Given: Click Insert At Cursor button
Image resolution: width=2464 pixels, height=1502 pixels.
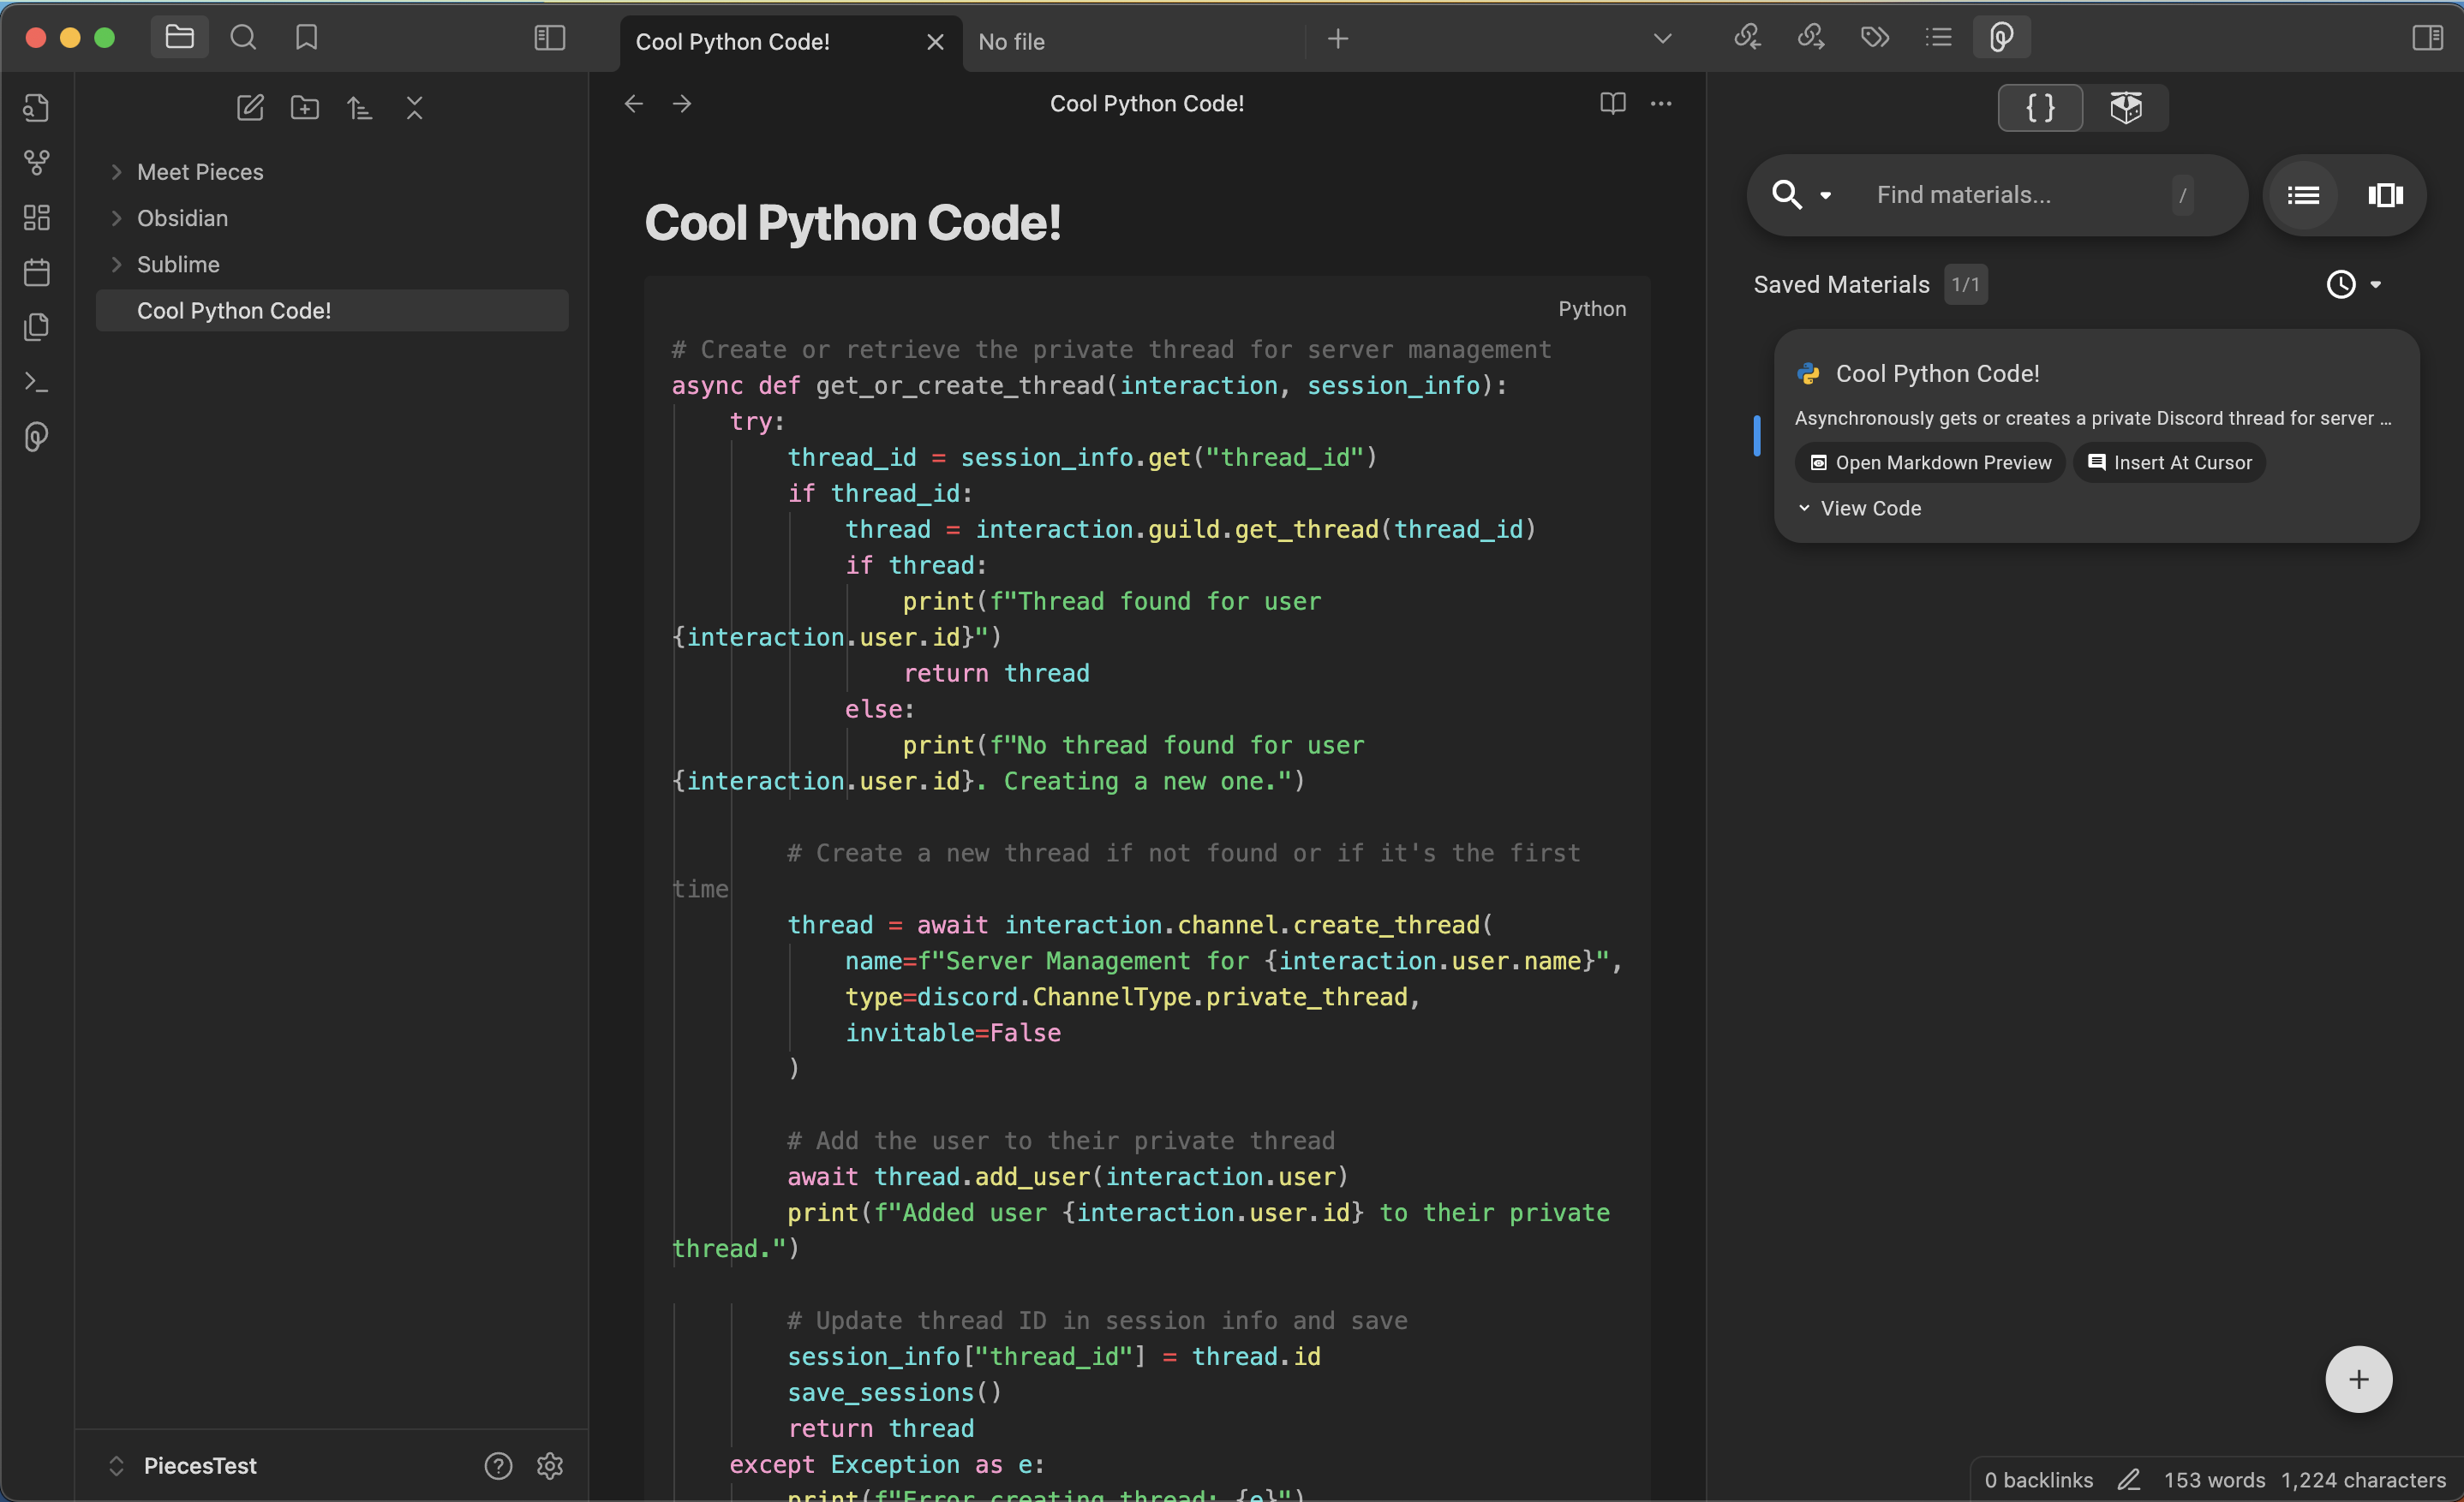Looking at the screenshot, I should click(x=2169, y=462).
